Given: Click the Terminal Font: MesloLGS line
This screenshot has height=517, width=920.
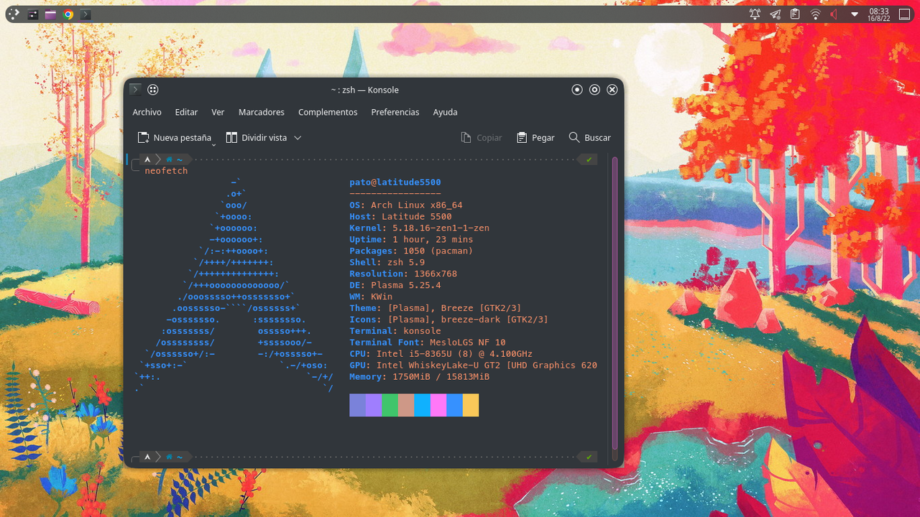Looking at the screenshot, I should coord(428,343).
